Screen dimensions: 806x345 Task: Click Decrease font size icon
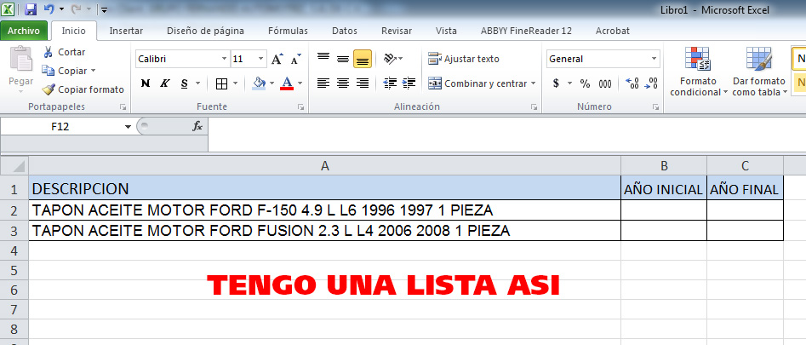tap(295, 59)
